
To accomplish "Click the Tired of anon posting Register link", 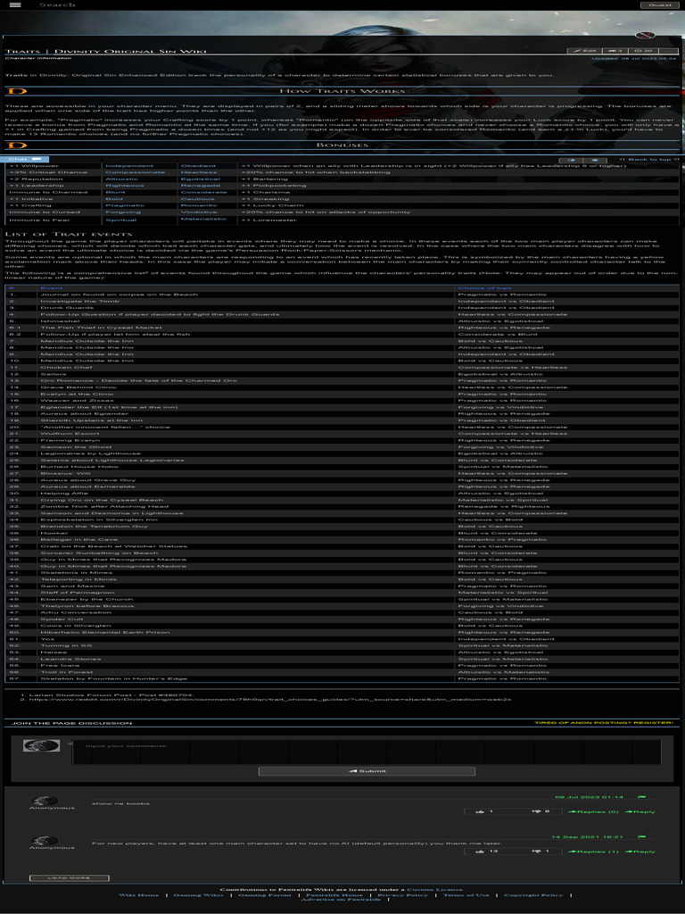I will click(604, 723).
